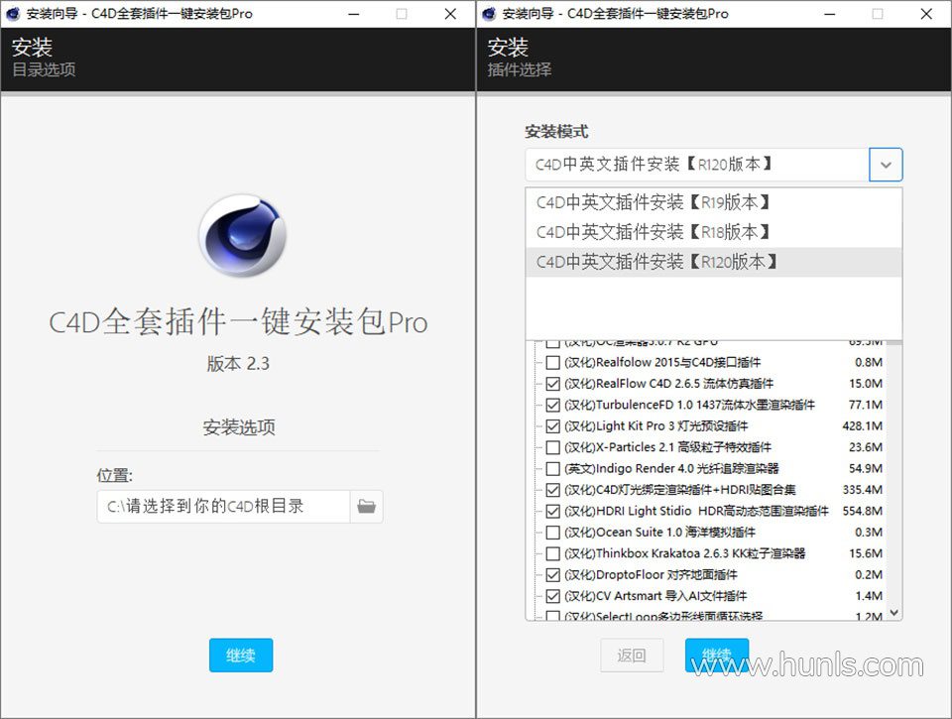
Task: Minimize the 目录选项 installer window
Action: pos(354,13)
